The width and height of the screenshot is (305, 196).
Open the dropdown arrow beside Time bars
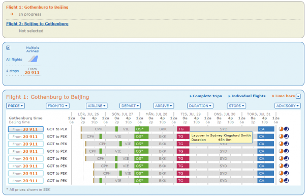298,96
